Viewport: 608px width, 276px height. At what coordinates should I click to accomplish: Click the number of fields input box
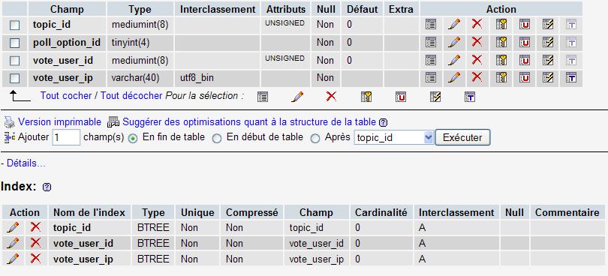click(66, 137)
